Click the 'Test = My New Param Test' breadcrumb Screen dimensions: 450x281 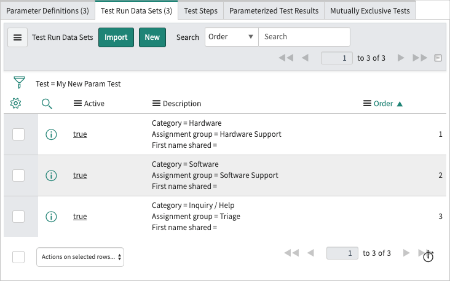pos(78,84)
